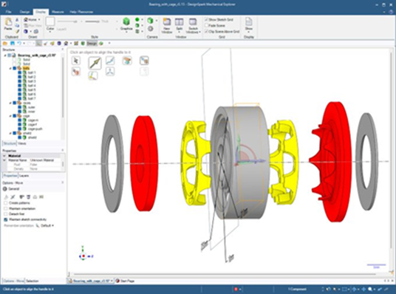Click the white Color swatch in the Style group
396x294 pixels.
click(50, 21)
